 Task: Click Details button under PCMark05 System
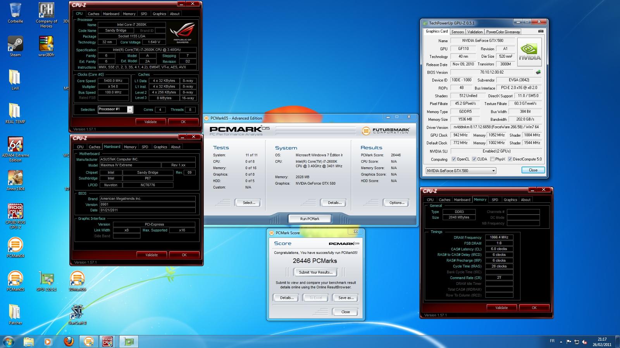(334, 202)
